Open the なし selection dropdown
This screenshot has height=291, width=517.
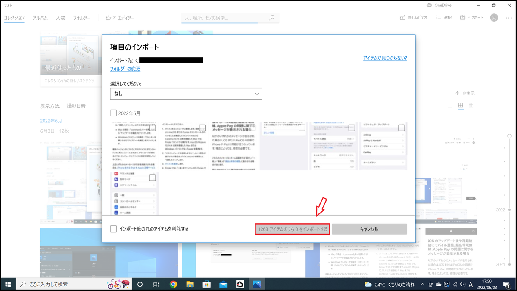click(186, 94)
